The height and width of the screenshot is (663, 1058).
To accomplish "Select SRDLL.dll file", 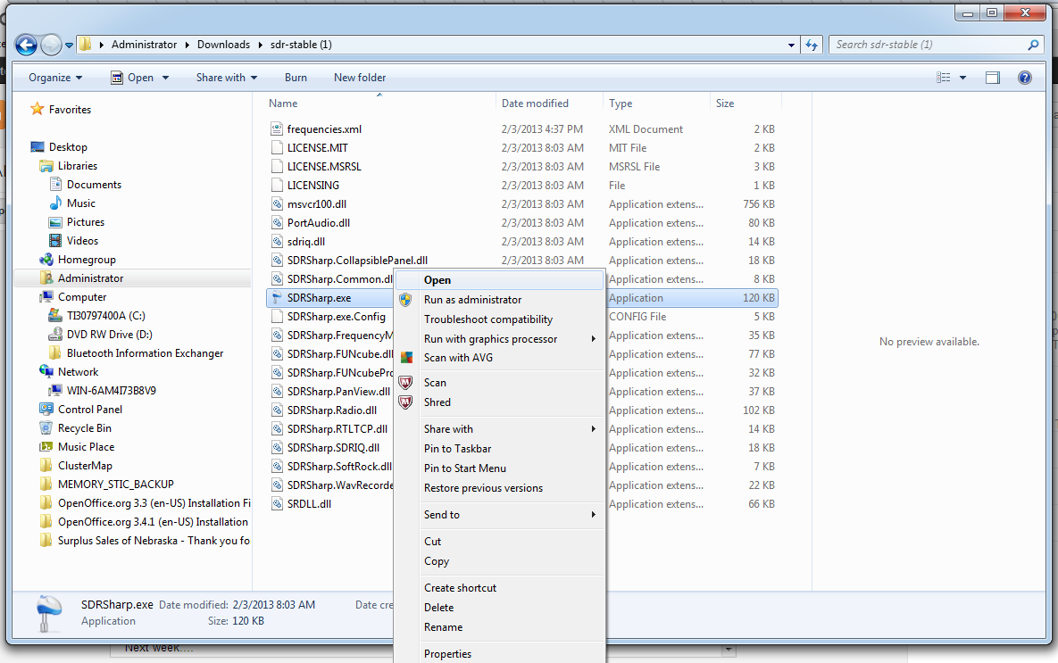I will point(309,504).
